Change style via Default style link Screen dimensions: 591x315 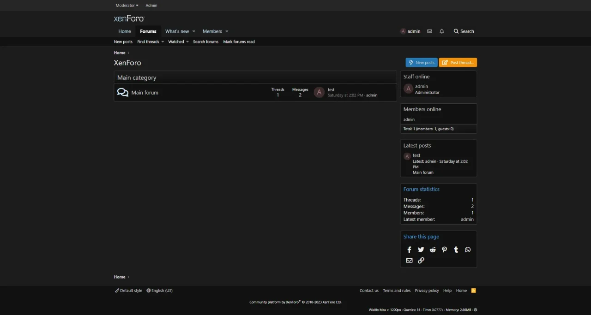(x=129, y=291)
